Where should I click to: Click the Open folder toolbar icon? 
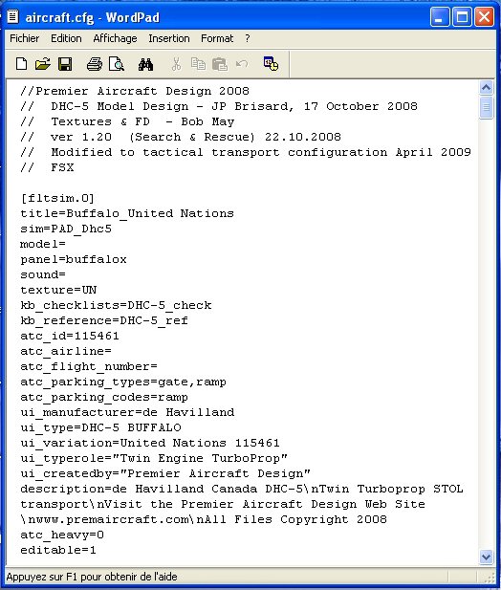pyautogui.click(x=43, y=64)
